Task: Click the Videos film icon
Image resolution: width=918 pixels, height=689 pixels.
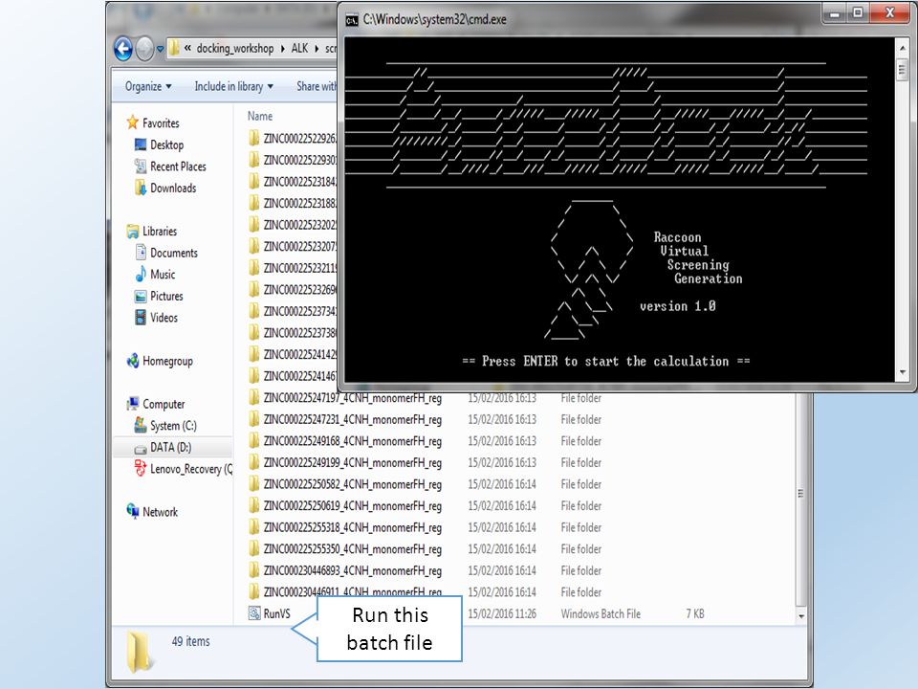Action: (x=141, y=317)
